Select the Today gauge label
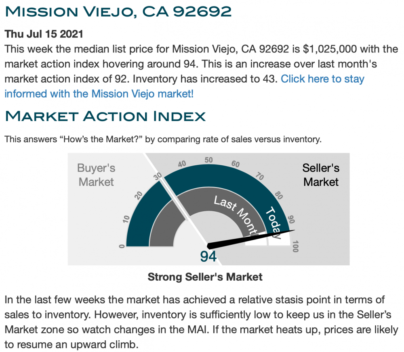The width and height of the screenshot is (404, 352). pos(274,223)
